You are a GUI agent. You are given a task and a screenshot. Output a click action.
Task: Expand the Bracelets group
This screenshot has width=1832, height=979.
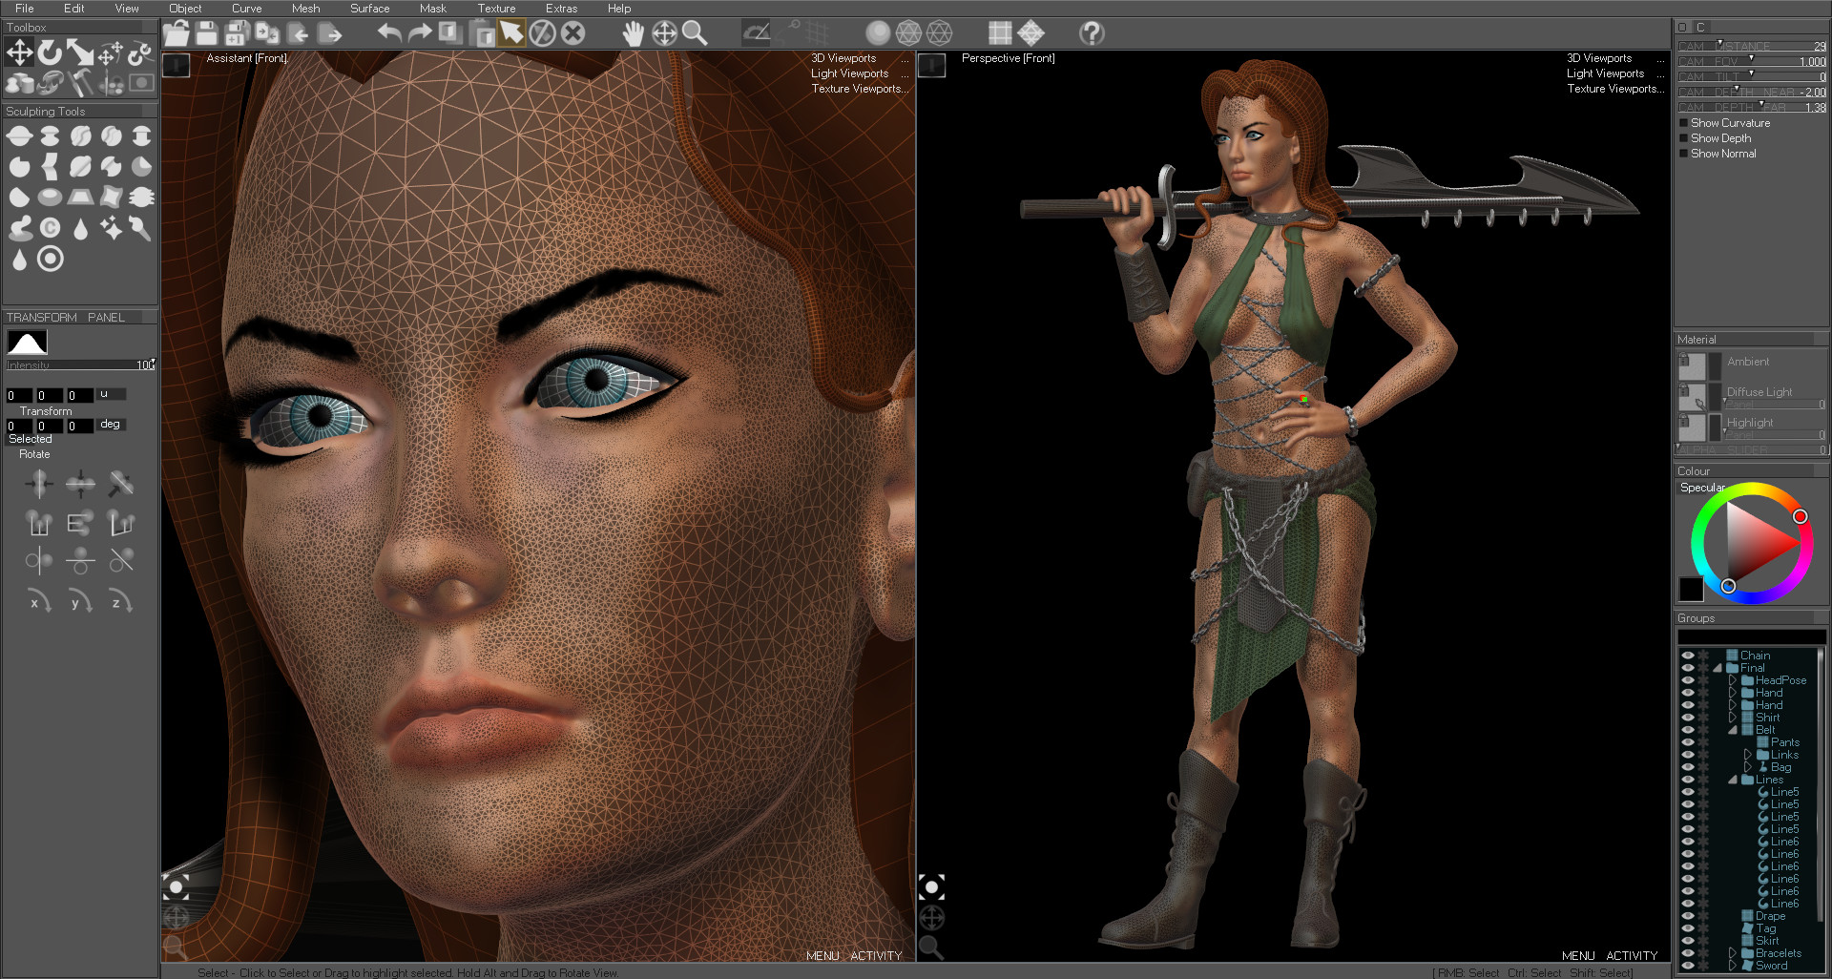tap(1733, 953)
